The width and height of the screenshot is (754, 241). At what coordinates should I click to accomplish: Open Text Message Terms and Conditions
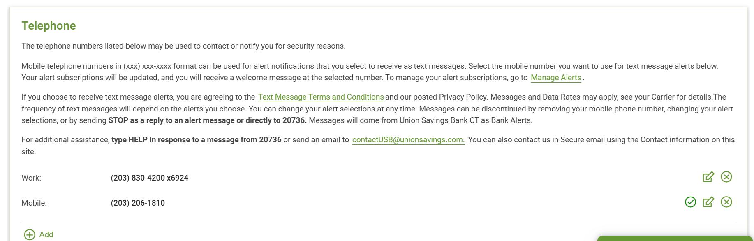click(x=321, y=97)
